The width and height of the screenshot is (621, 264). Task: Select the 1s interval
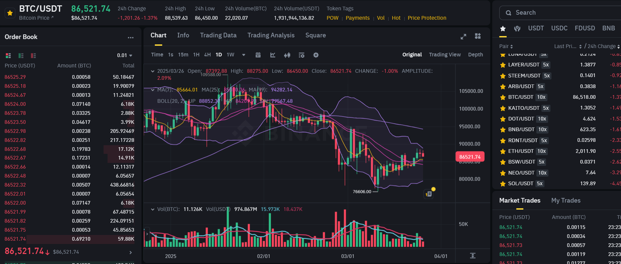pyautogui.click(x=171, y=55)
